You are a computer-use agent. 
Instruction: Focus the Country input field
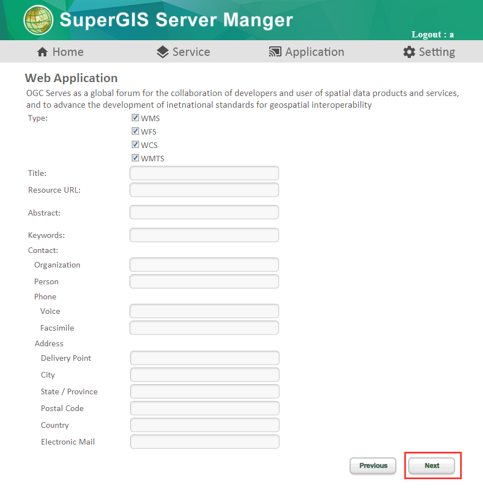coord(204,425)
